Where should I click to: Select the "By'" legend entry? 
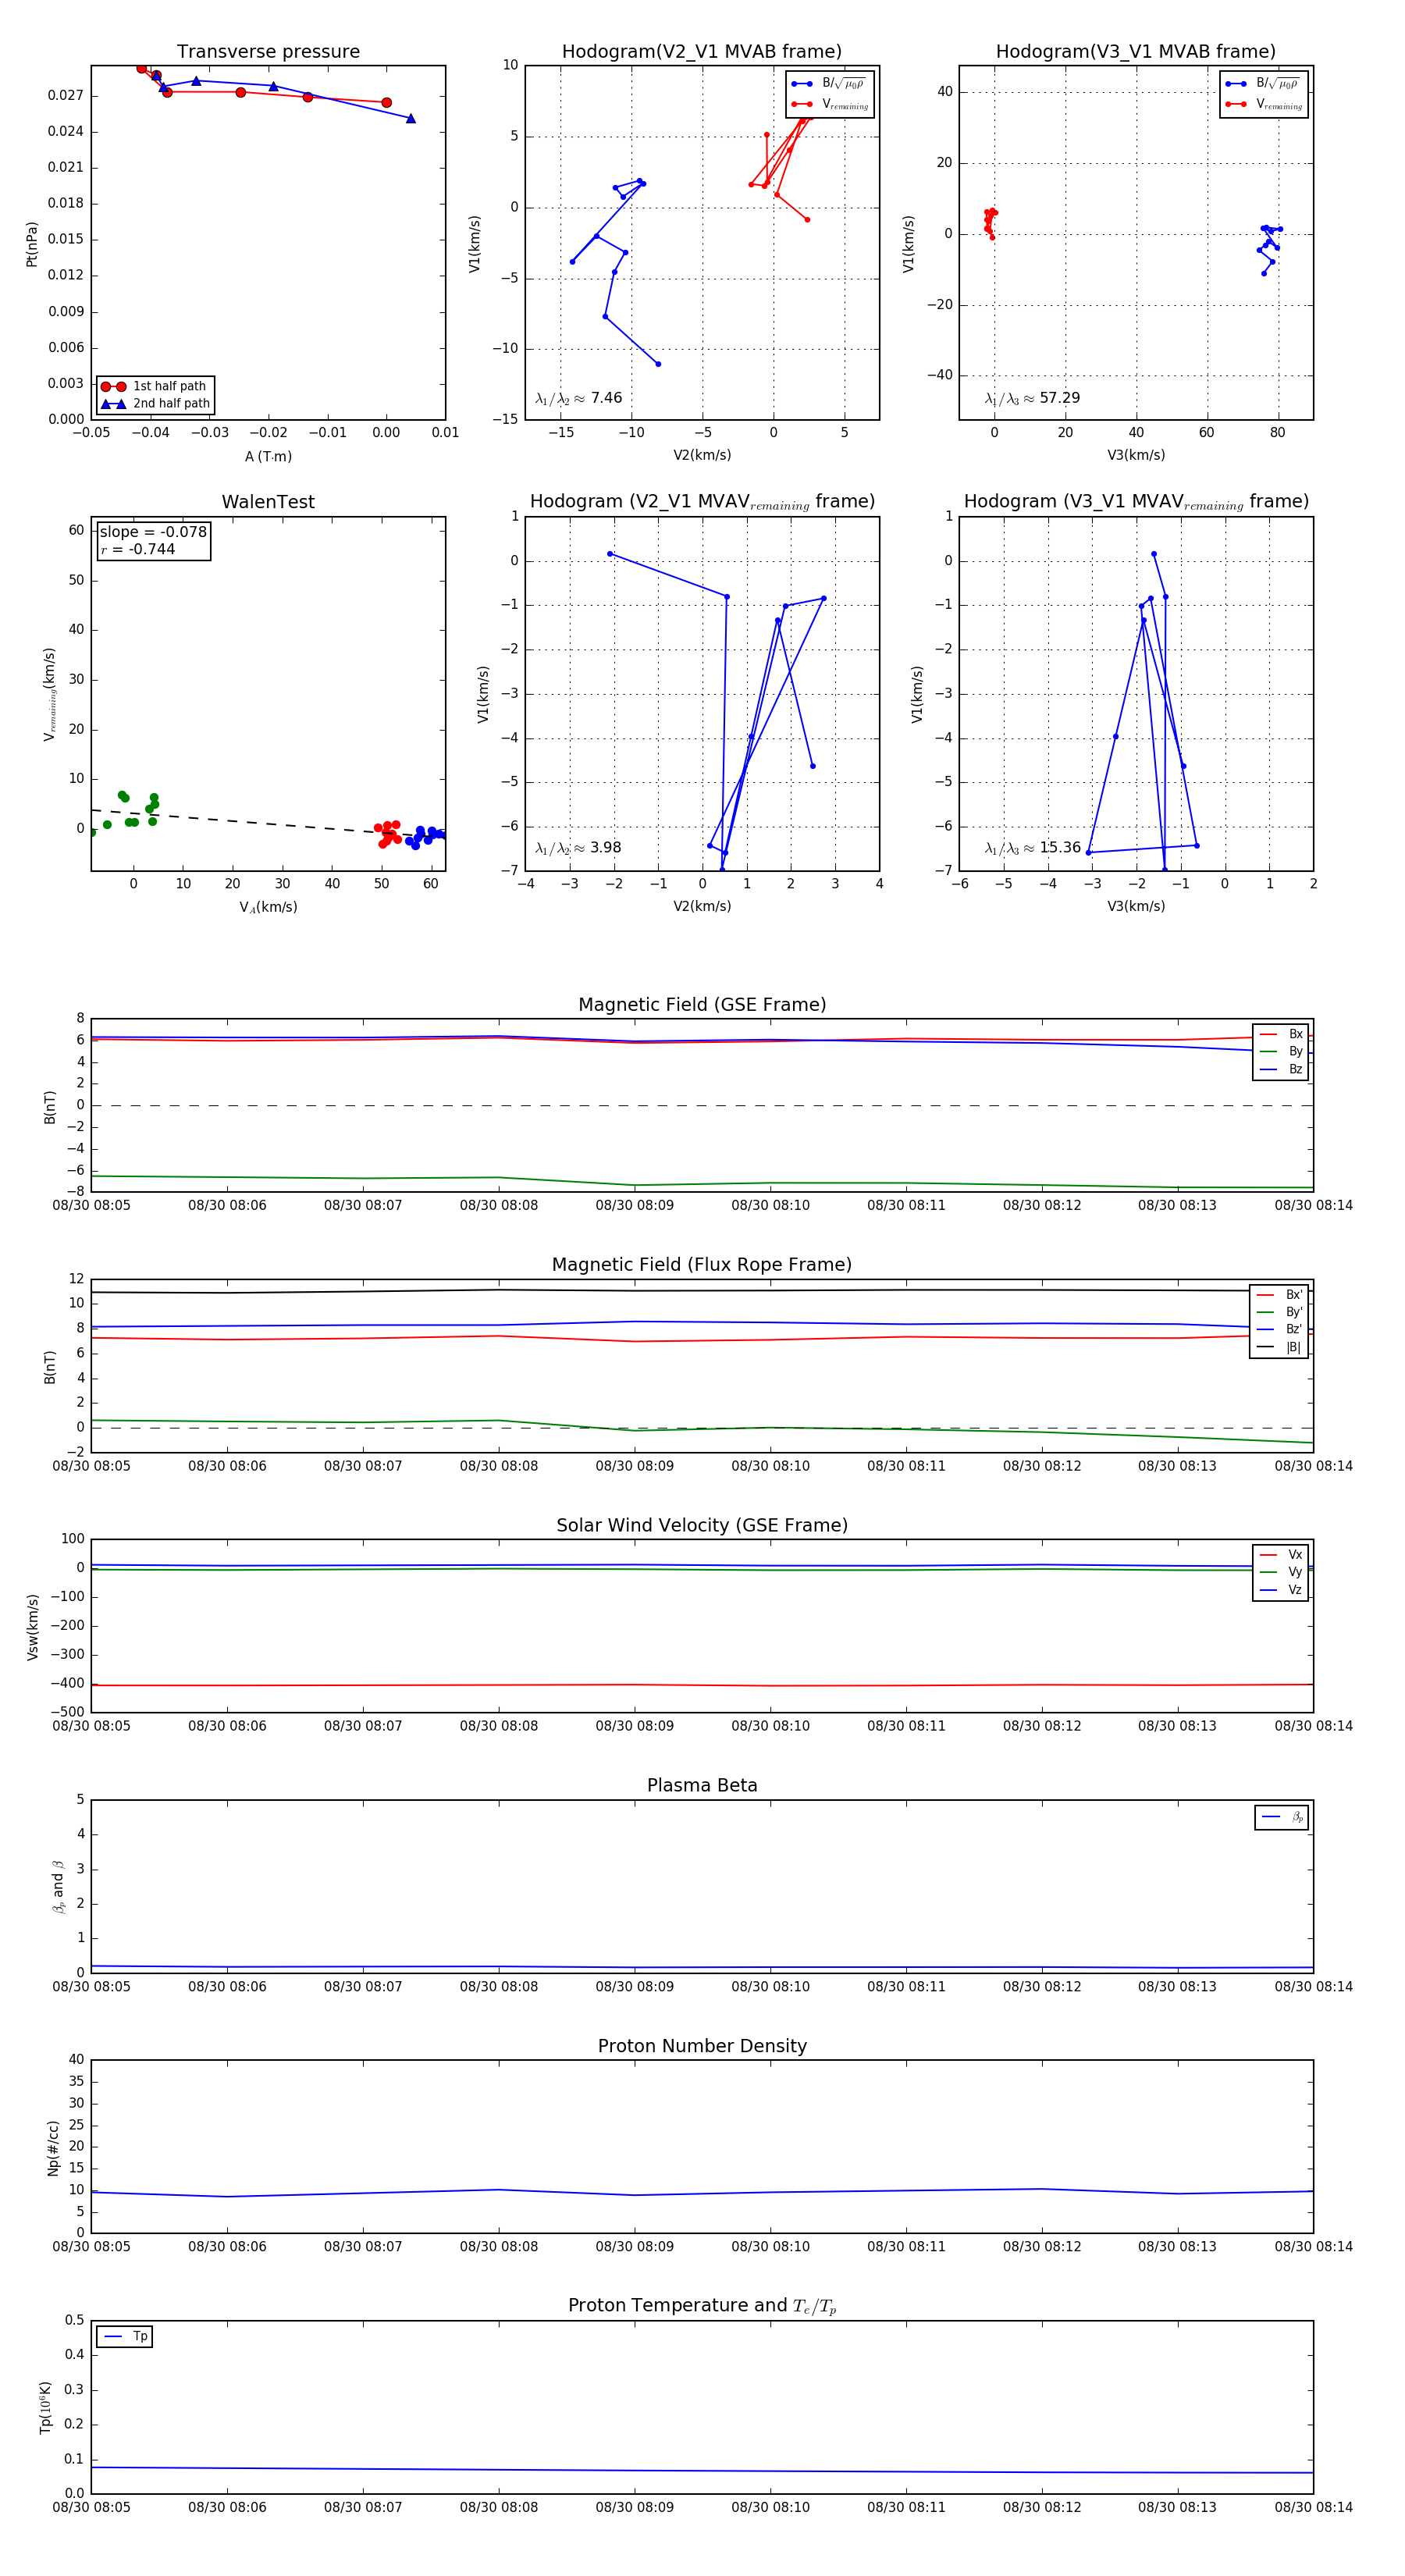click(x=1279, y=1312)
